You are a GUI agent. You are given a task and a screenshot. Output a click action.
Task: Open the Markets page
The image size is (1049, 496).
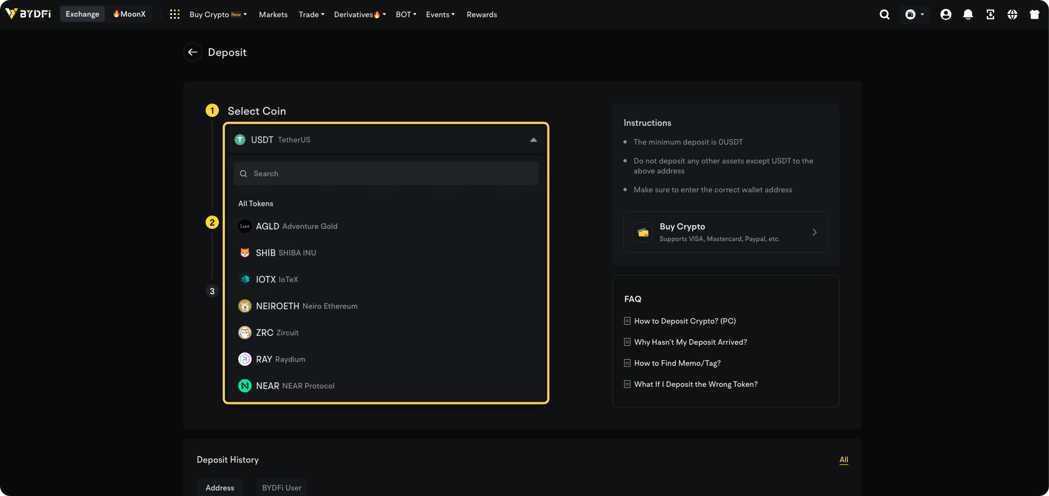(273, 14)
